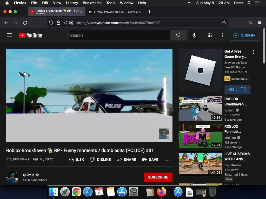Open the View menu
266x199 pixels.
click(57, 3)
